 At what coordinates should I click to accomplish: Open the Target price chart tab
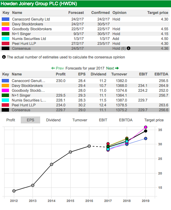(x=154, y=120)
